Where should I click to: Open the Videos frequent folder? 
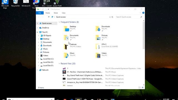point(101,55)
